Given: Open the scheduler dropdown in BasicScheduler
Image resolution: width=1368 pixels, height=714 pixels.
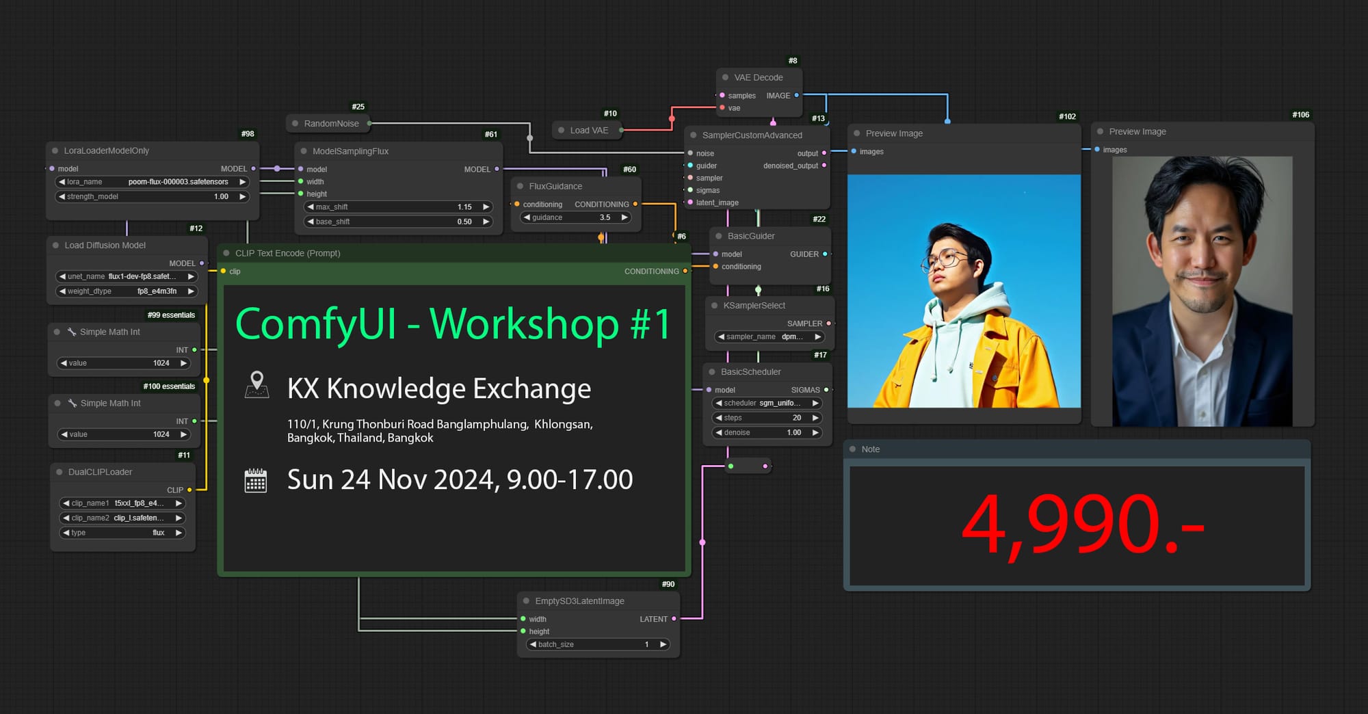Looking at the screenshot, I should (767, 404).
